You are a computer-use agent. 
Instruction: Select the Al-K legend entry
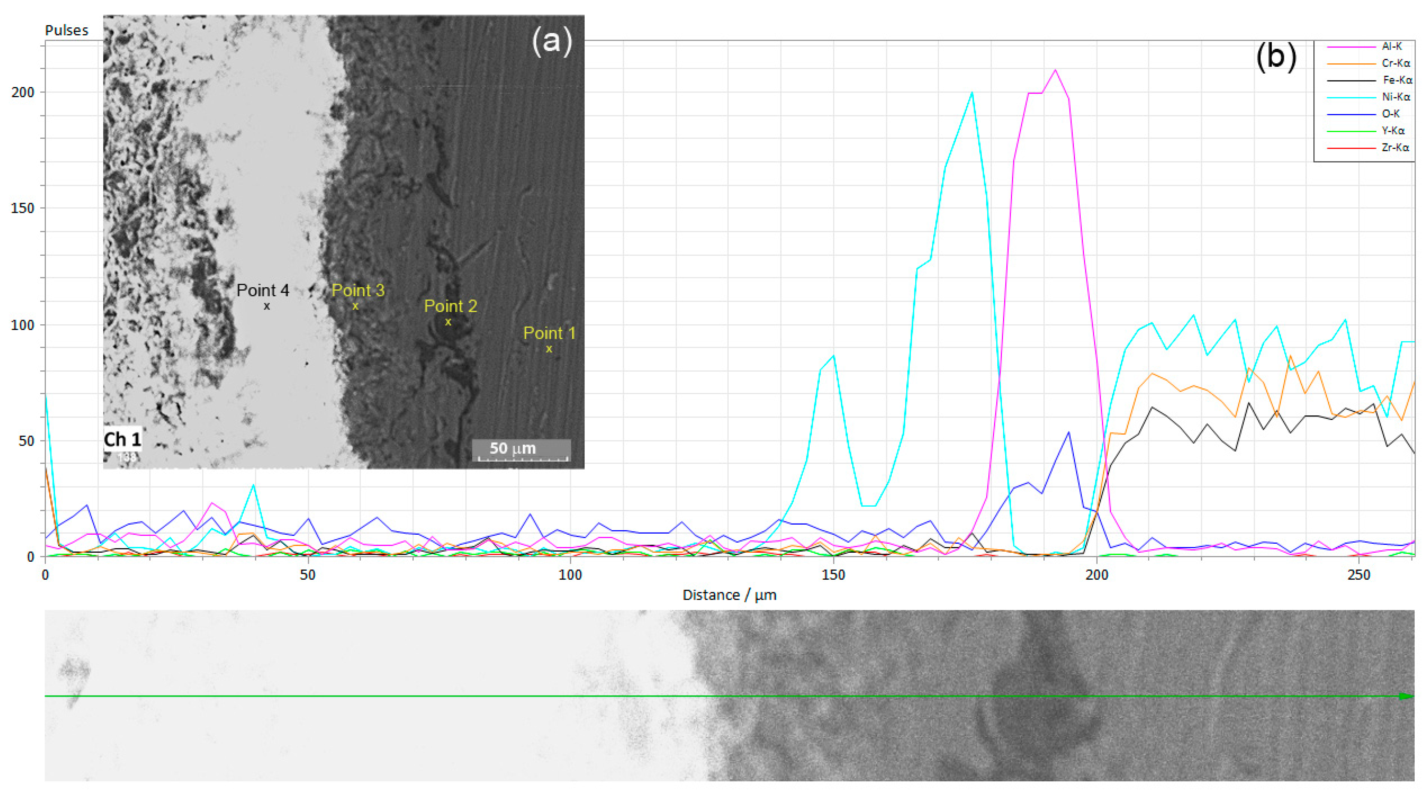click(x=1391, y=47)
